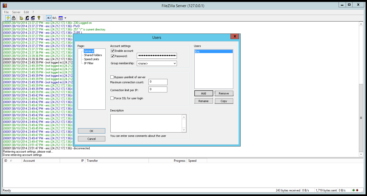Open the users editor toolbar icon
This screenshot has width=367, height=196.
click(27, 18)
